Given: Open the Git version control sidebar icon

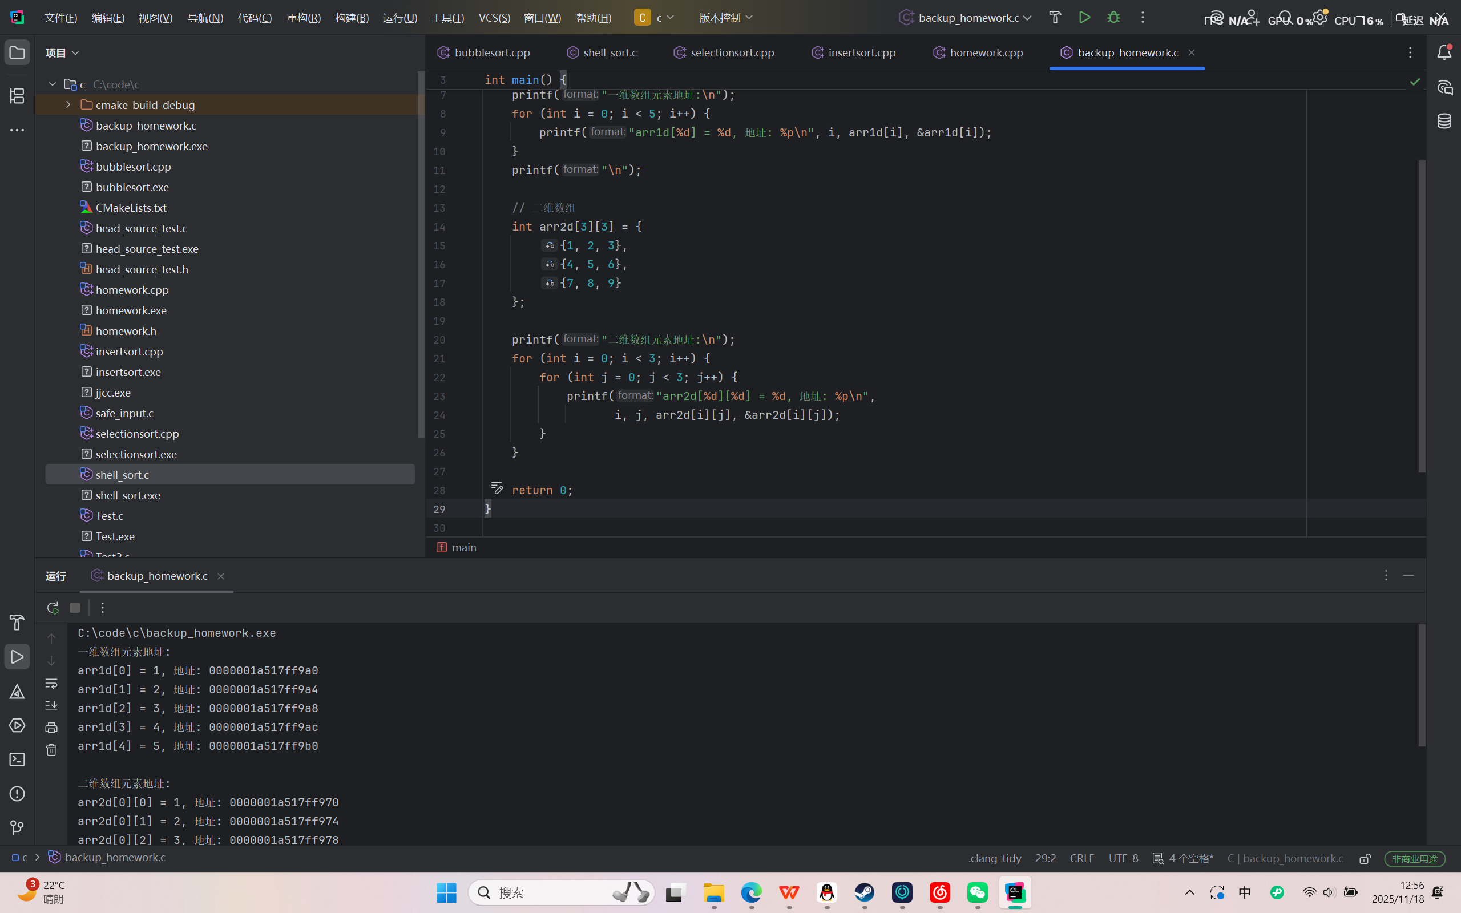Looking at the screenshot, I should point(17,828).
